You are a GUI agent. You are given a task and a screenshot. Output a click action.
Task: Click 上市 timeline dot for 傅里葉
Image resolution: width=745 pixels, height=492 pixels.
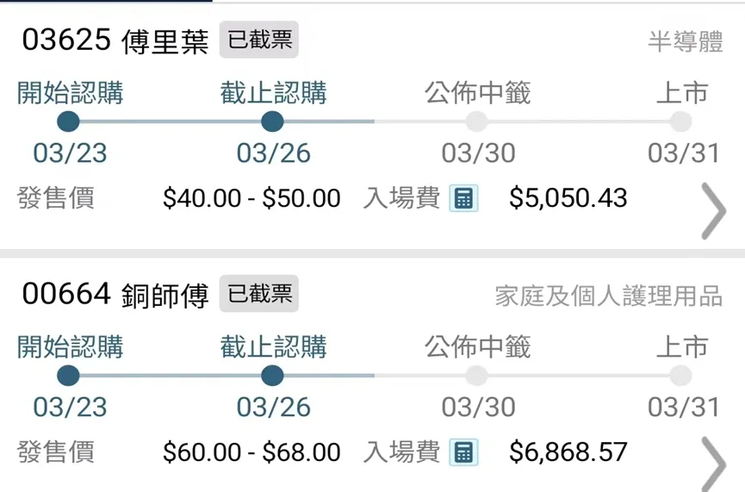(680, 121)
